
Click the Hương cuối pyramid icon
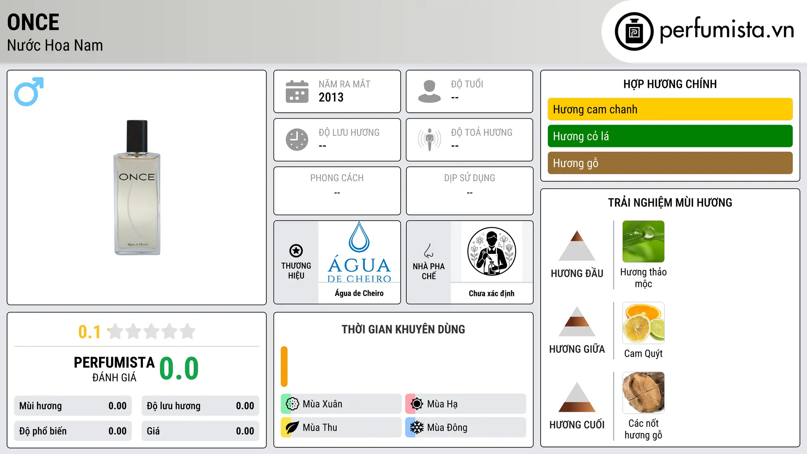pyautogui.click(x=577, y=397)
